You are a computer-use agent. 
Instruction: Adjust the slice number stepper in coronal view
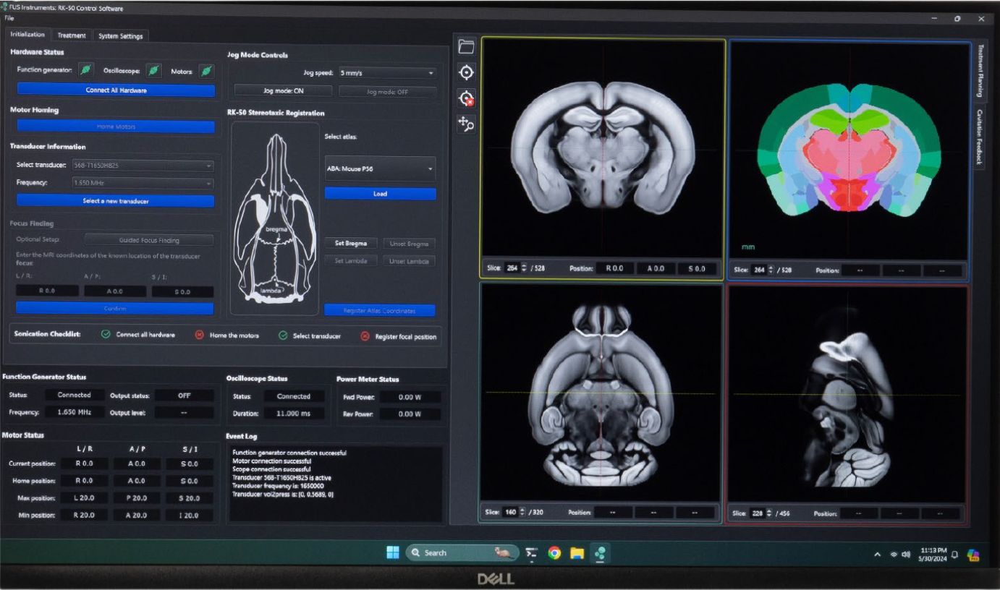click(525, 268)
